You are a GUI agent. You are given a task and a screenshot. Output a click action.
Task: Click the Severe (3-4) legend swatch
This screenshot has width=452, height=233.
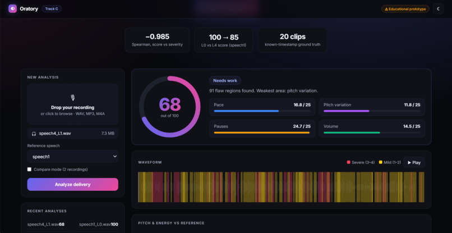348,163
